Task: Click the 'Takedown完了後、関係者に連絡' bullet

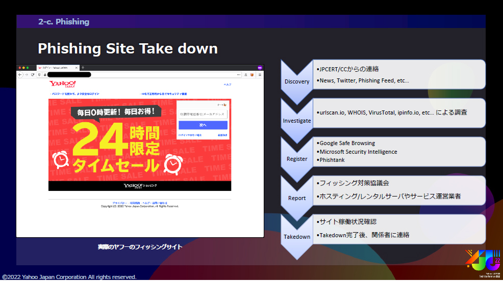Action: pyautogui.click(x=363, y=235)
